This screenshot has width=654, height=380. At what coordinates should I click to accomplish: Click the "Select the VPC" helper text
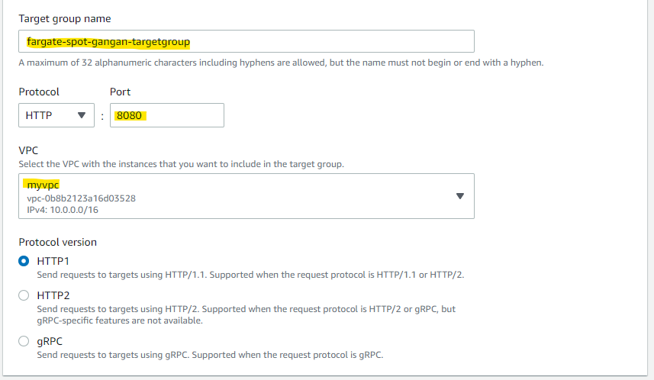point(181,164)
